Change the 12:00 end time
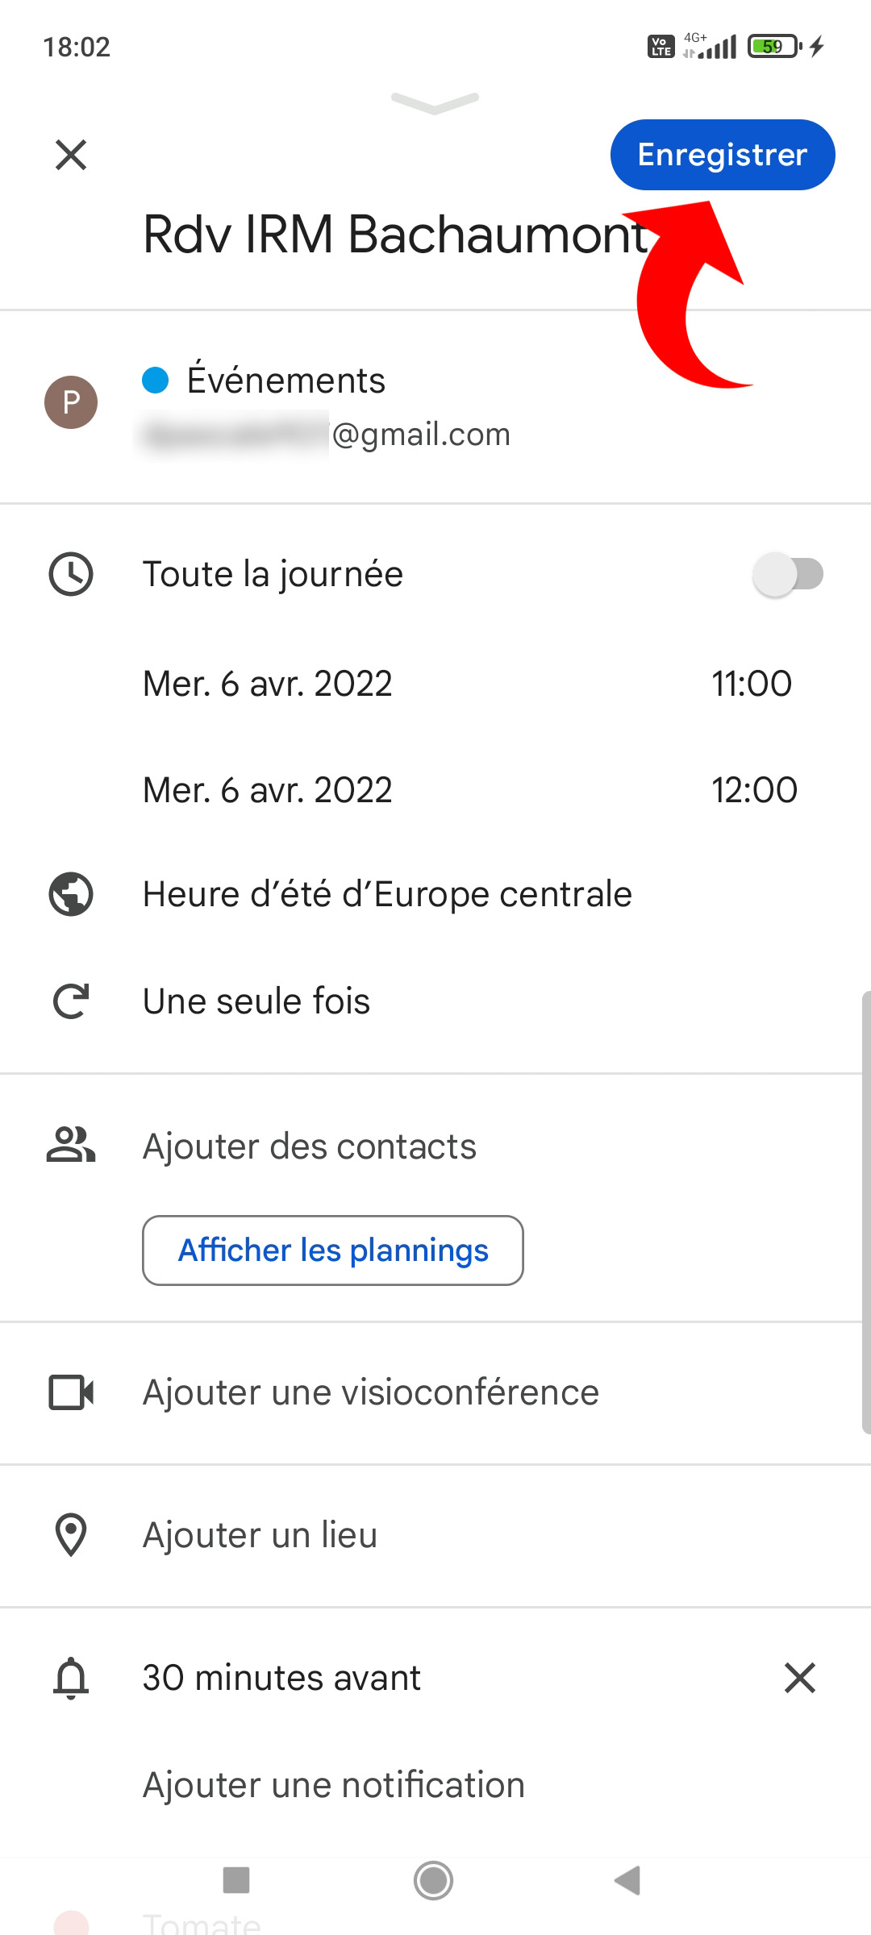Viewport: 871px width, 1935px height. 754,790
